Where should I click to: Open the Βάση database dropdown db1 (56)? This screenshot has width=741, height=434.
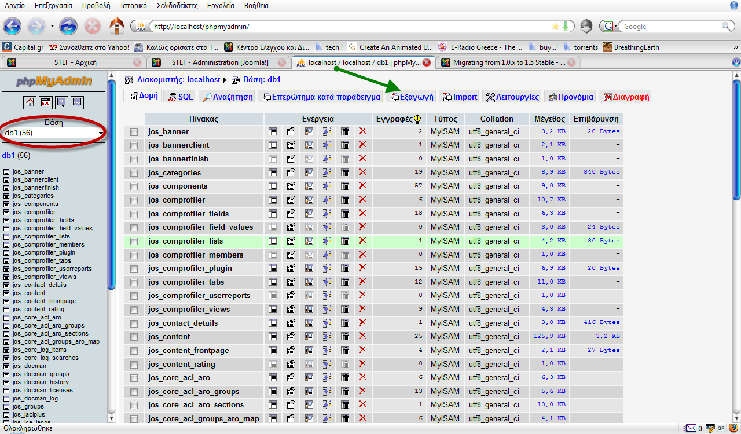53,133
